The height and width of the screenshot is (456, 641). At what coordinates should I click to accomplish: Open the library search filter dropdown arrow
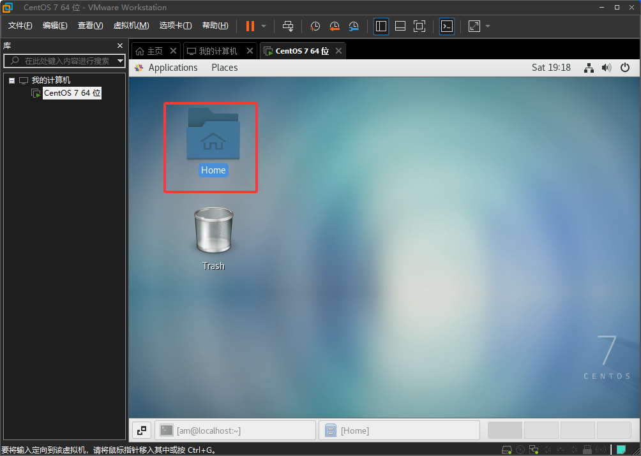point(120,61)
